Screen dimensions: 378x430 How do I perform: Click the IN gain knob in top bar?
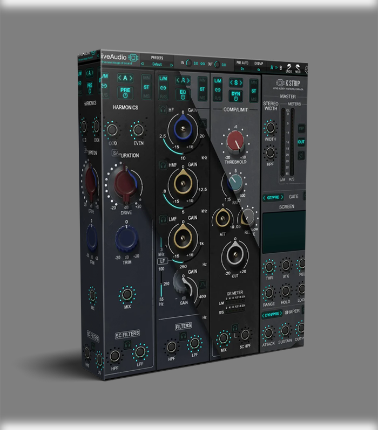coord(189,63)
